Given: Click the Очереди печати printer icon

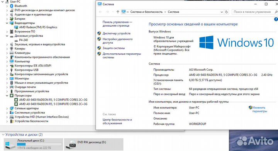Looking at the screenshot, I should (x=12, y=87).
